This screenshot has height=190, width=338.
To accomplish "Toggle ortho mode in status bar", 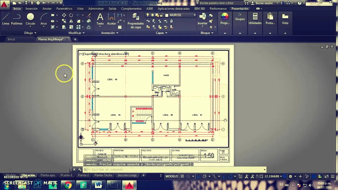I will (x=198, y=176).
